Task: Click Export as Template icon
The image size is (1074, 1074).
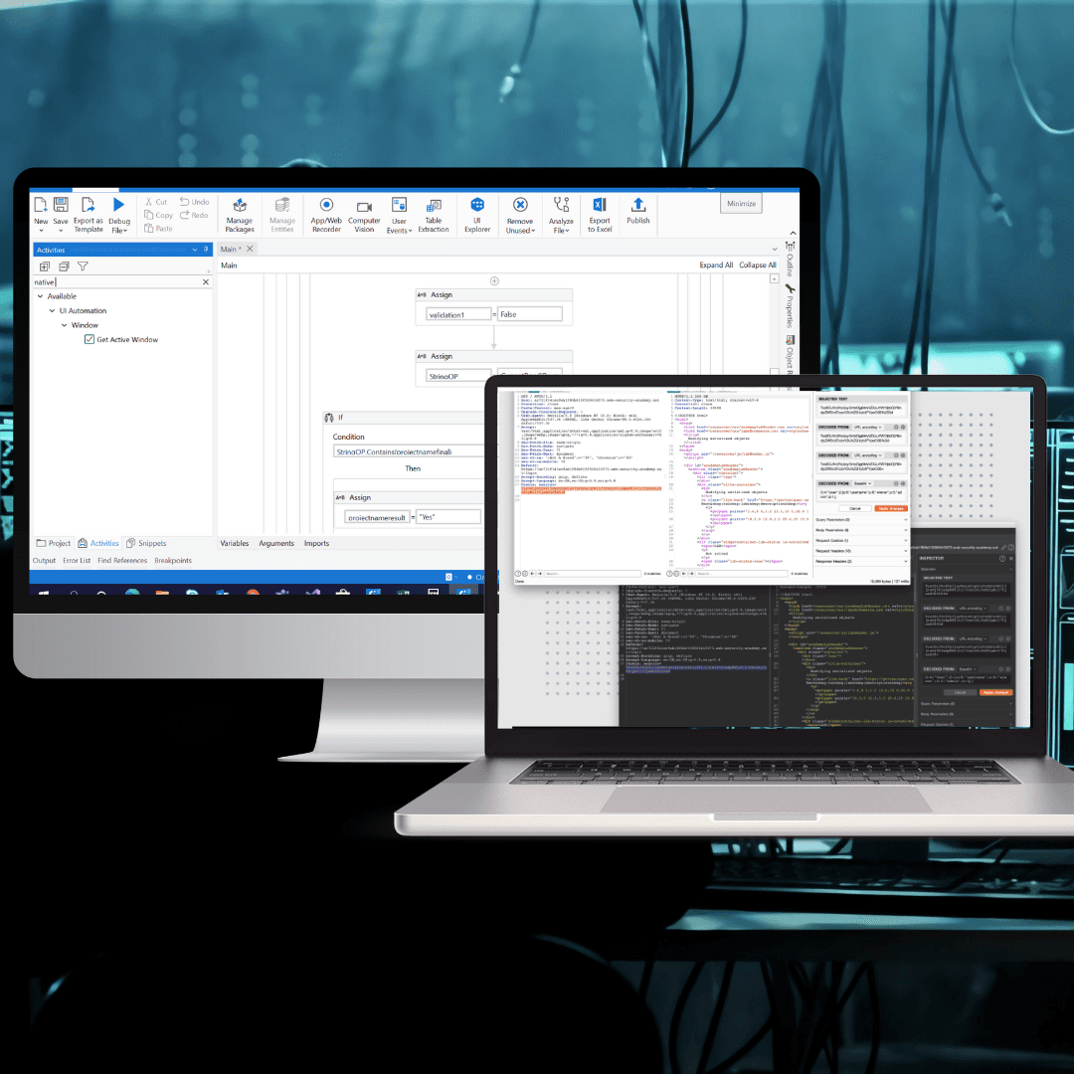Action: (x=88, y=205)
